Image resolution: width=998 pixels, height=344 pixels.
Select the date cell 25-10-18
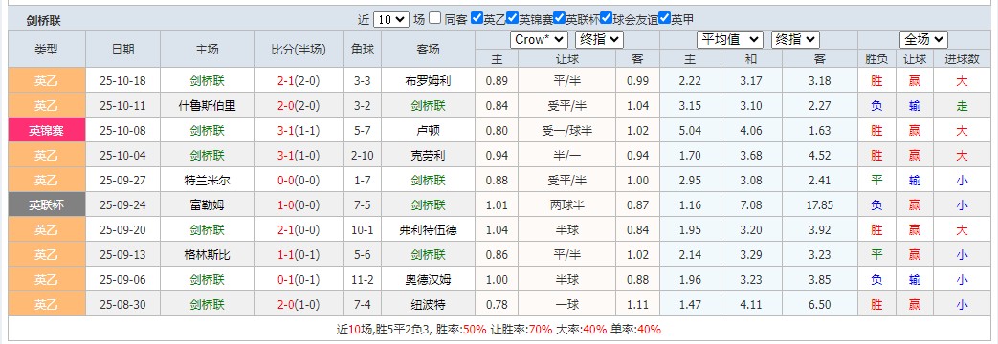coord(122,81)
